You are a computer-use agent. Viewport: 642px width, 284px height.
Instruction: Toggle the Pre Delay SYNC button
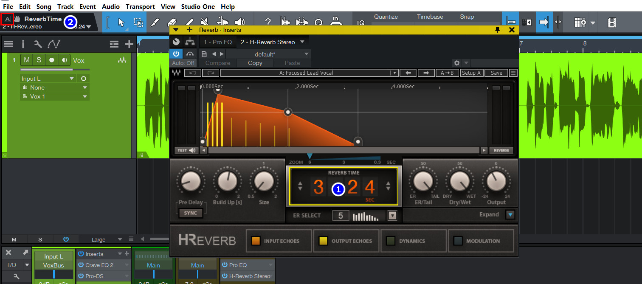pyautogui.click(x=190, y=213)
